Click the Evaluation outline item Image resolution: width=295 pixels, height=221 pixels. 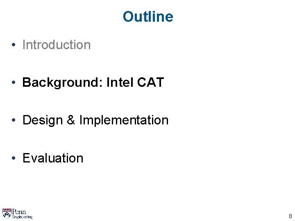click(x=53, y=158)
